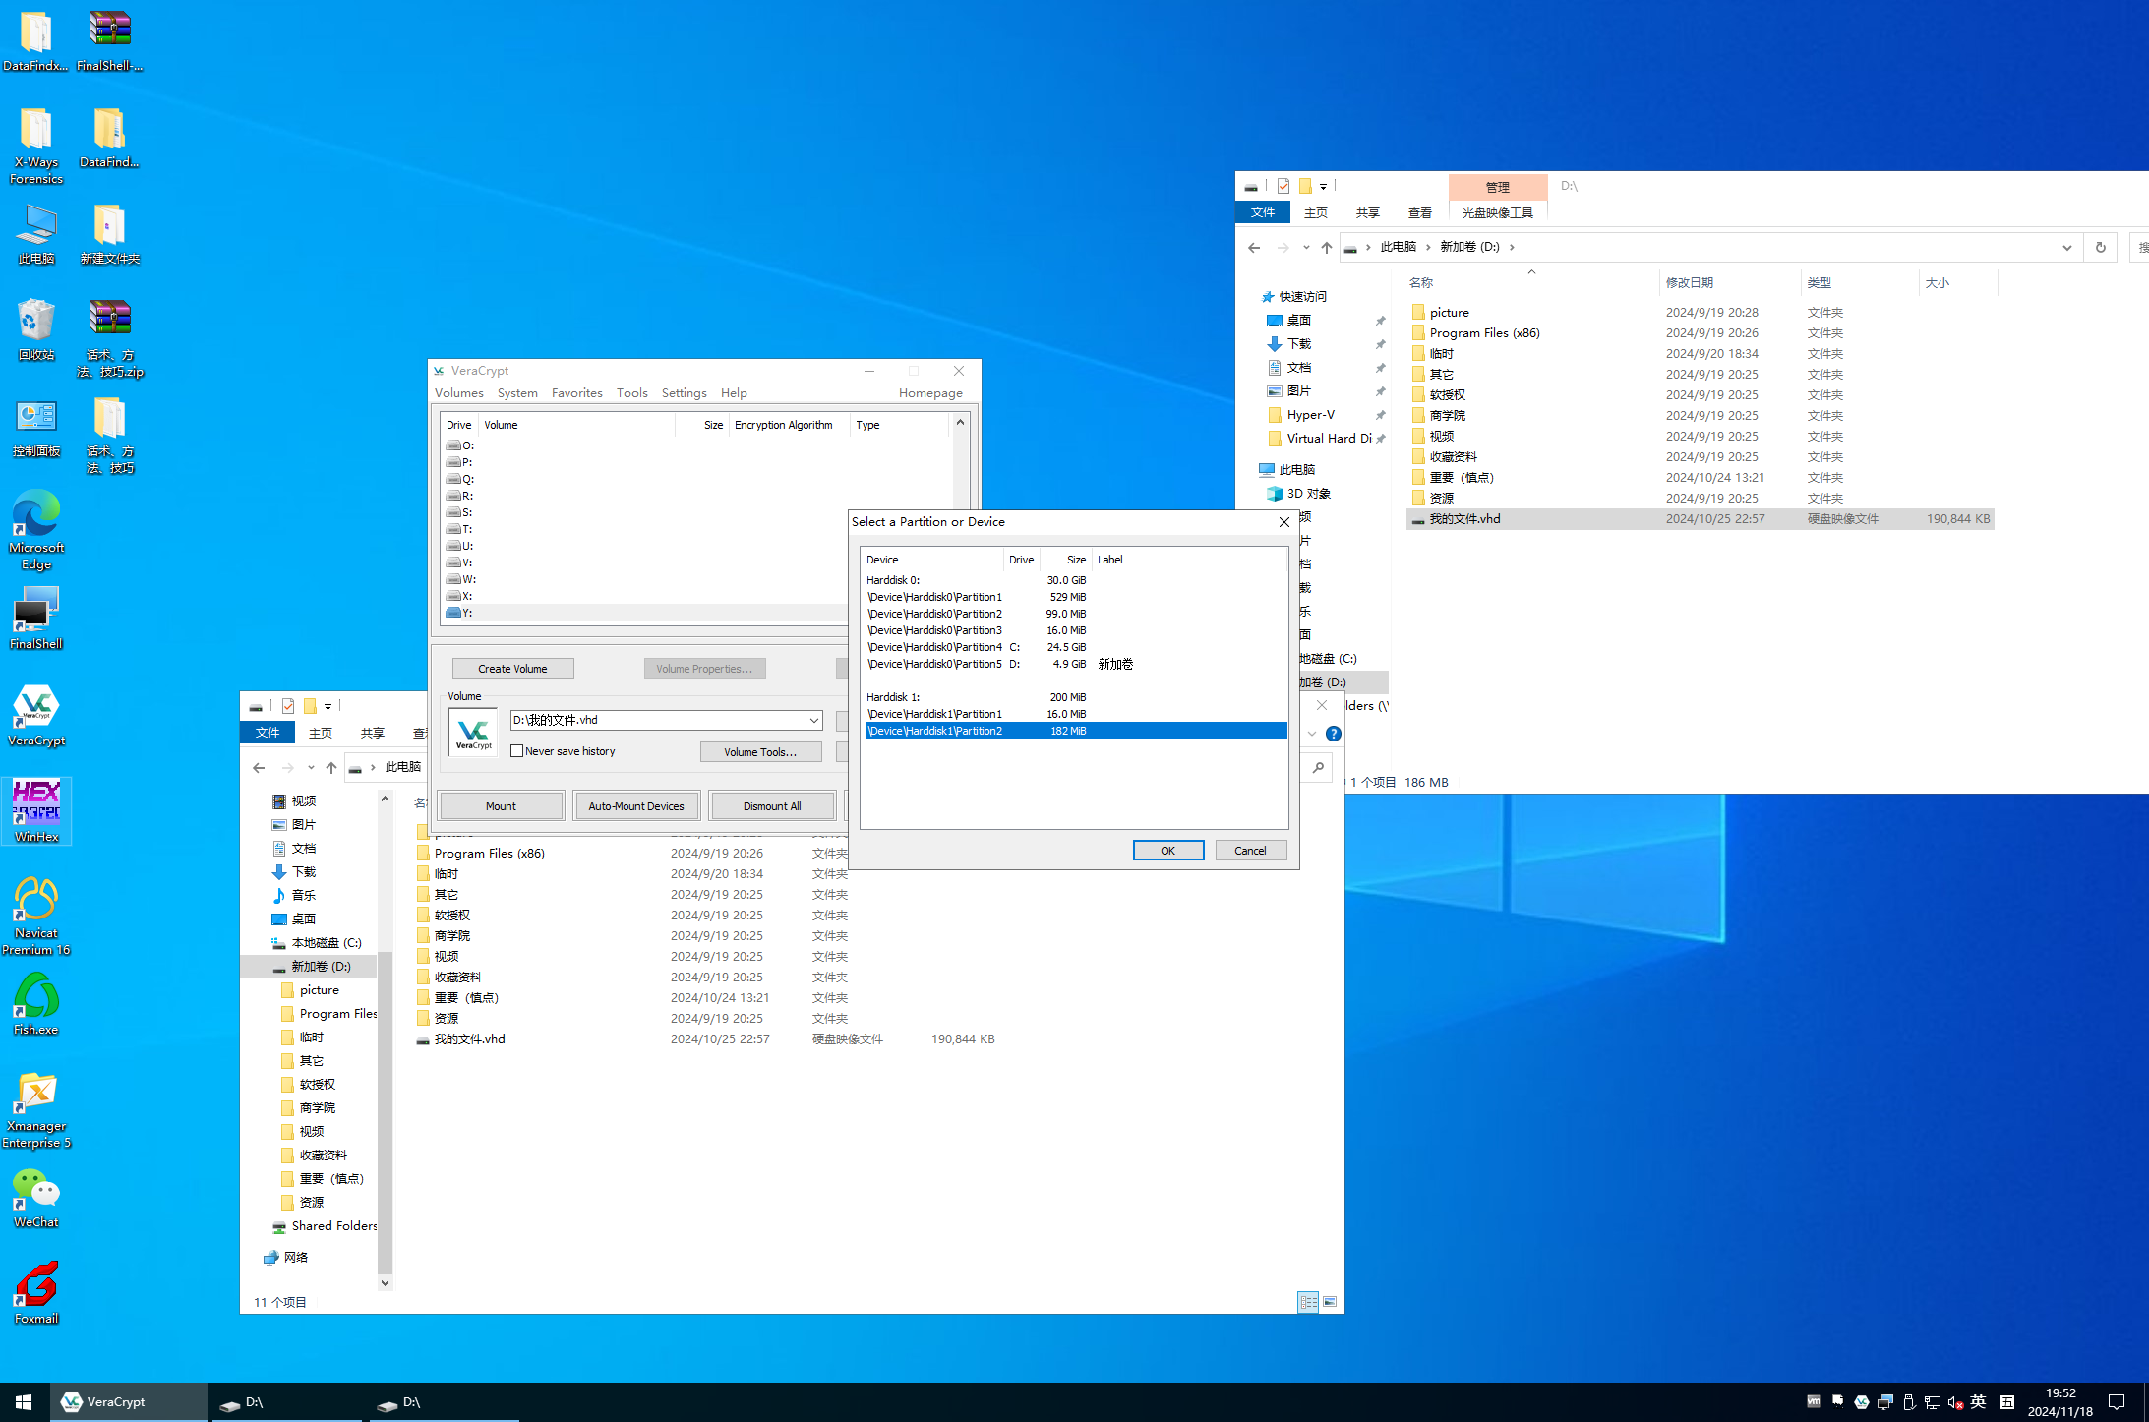Select Harddisk0 Partition5 D: row
2149x1422 pixels.
point(1075,664)
